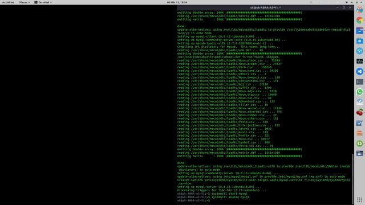Click the last terminal prompt line
The width and height of the screenshot is (365, 205).
coord(193,200)
